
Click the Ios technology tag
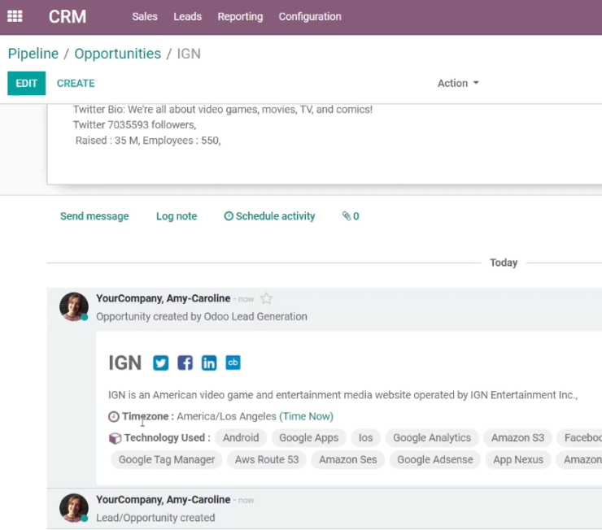click(x=365, y=438)
